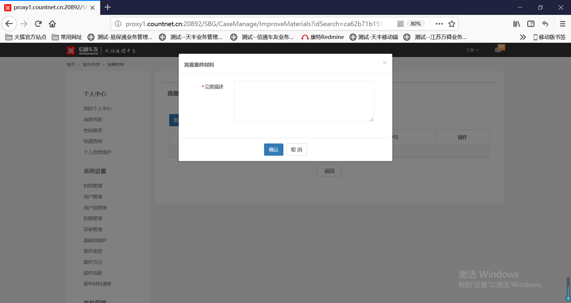The height and width of the screenshot is (303, 571).
Task: Open 案件节点 in the sidebar
Action: (x=93, y=262)
